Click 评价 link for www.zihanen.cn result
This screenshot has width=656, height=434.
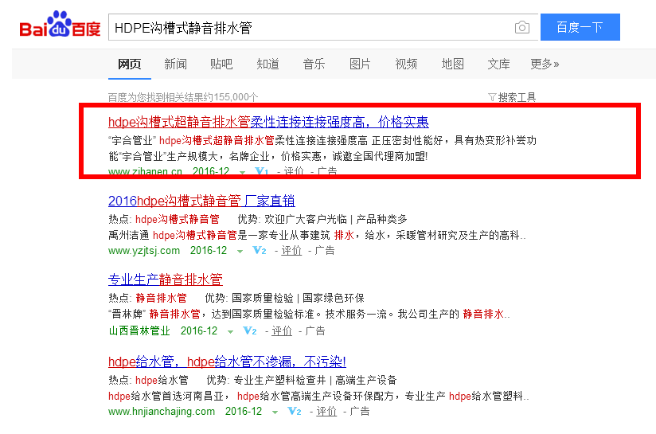294,171
